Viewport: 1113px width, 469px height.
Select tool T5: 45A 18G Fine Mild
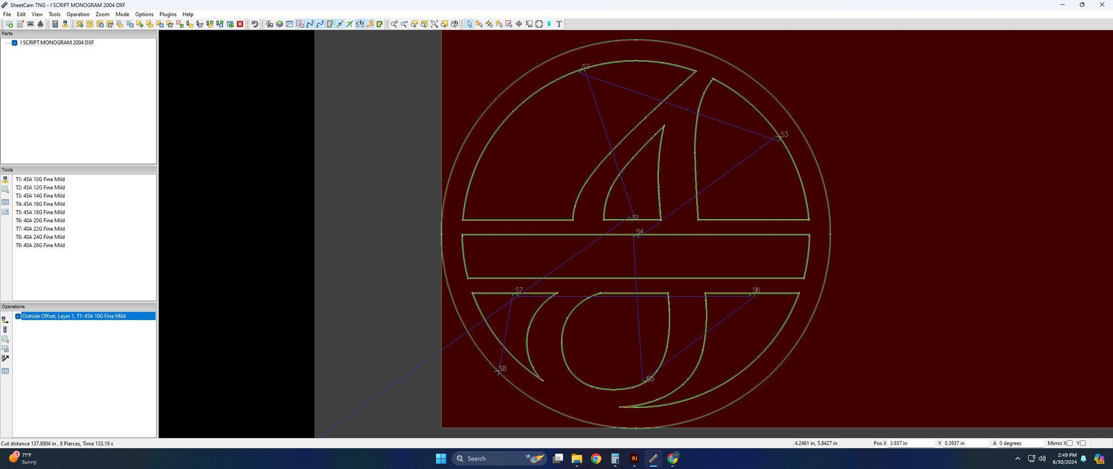(x=40, y=212)
